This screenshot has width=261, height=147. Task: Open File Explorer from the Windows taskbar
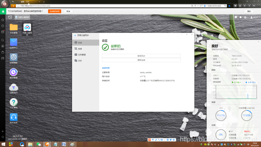click(x=30, y=144)
